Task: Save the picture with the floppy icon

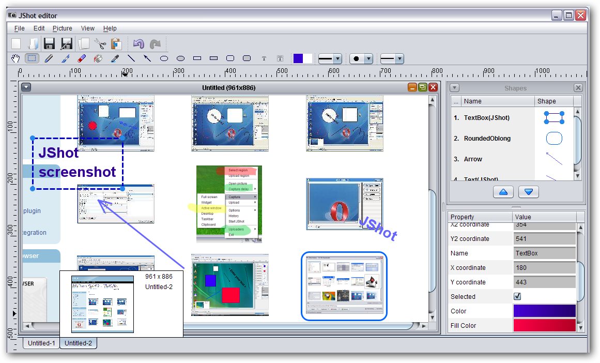Action: [50, 43]
